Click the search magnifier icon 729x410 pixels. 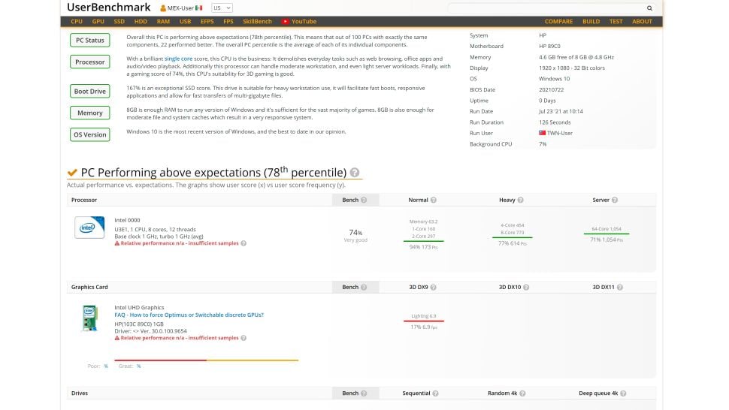coord(649,8)
